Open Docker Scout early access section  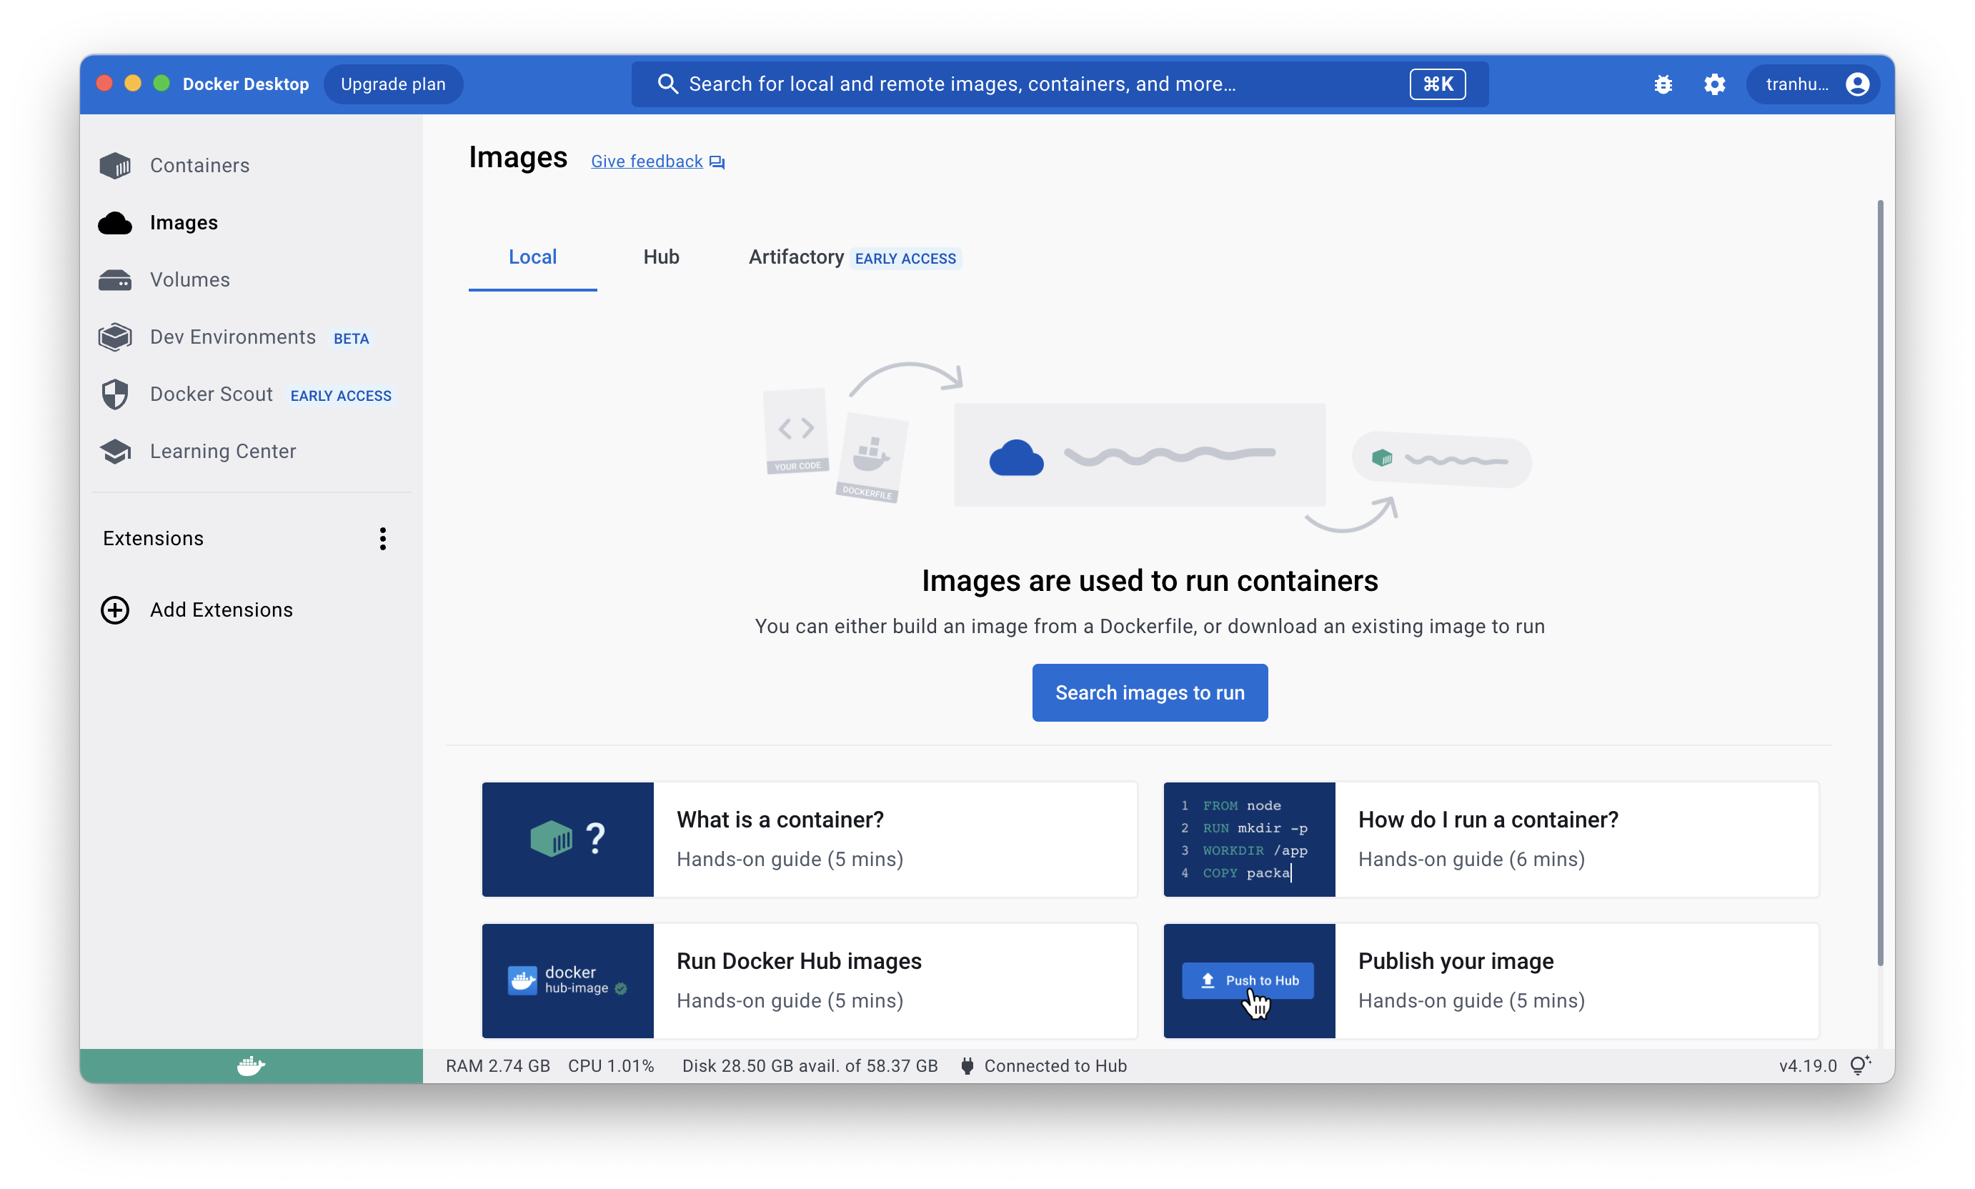click(x=211, y=394)
